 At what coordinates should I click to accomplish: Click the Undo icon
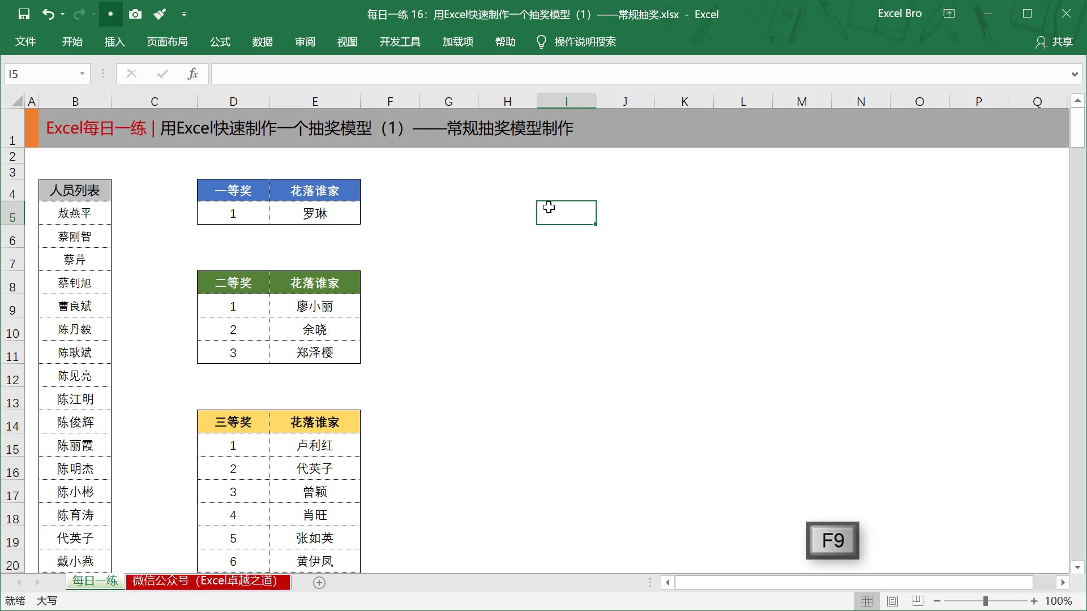(49, 14)
